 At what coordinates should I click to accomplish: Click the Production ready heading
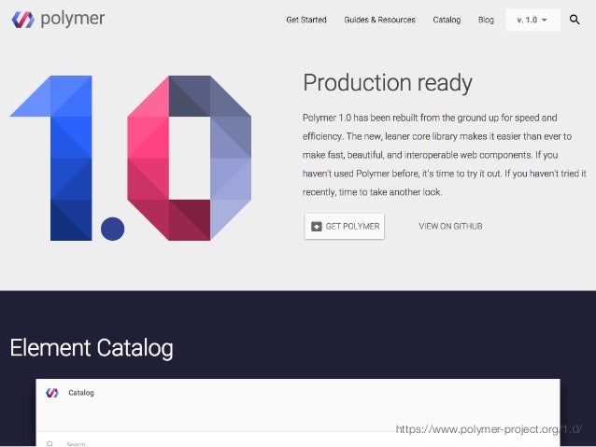pos(388,83)
